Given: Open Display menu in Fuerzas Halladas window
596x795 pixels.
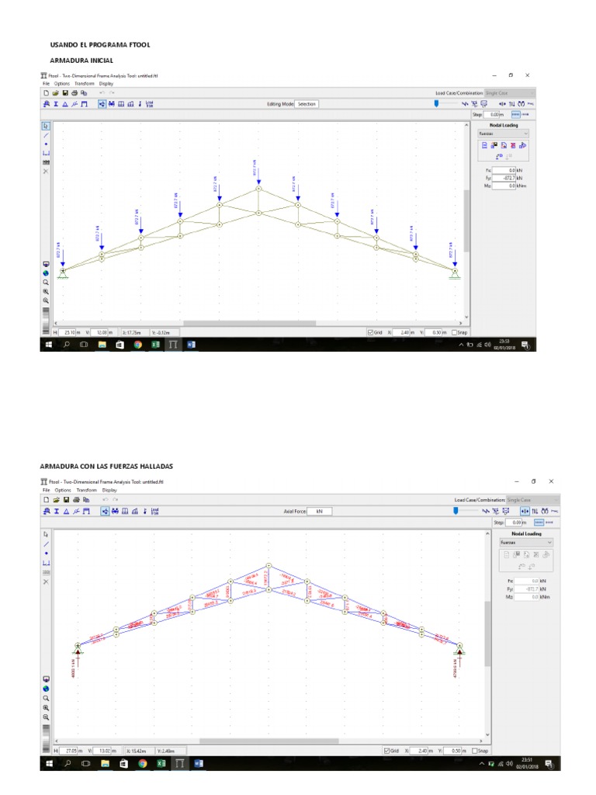Looking at the screenshot, I should (109, 491).
